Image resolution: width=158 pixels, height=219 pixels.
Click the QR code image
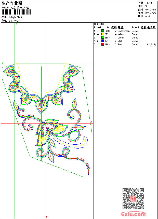(x=133, y=199)
